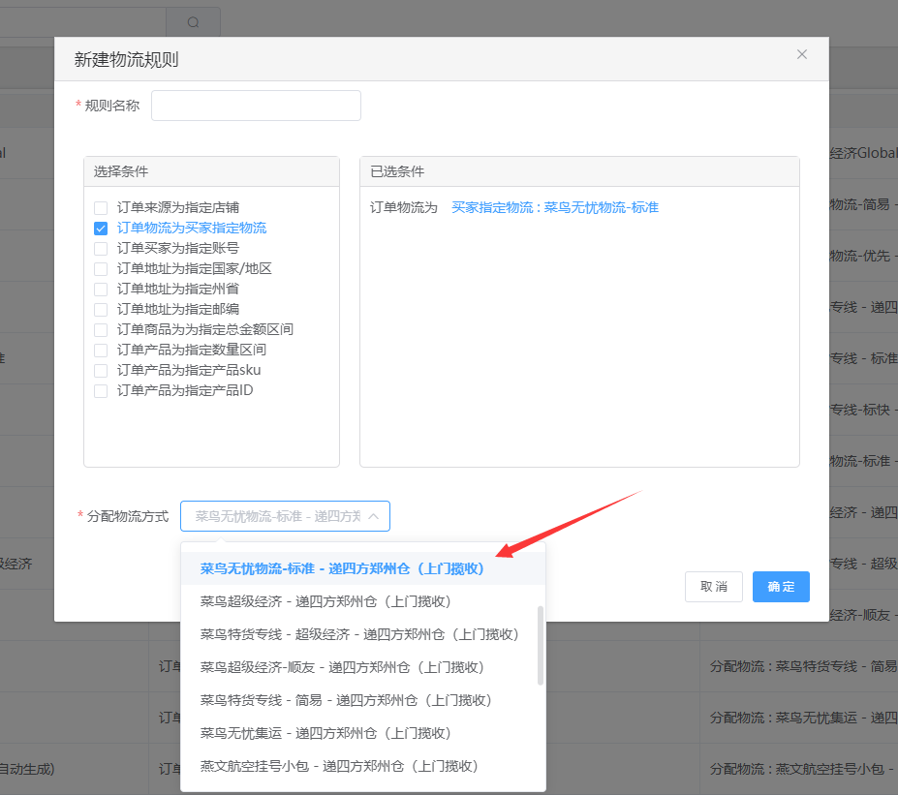This screenshot has width=898, height=795.
Task: Select option 菜鸟无忧集运 - 递四方郑州仓
Action: coord(362,733)
